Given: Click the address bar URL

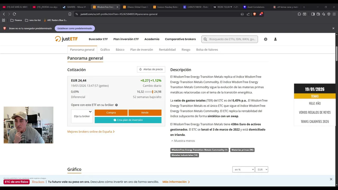Looking at the screenshot, I should click(x=119, y=14).
